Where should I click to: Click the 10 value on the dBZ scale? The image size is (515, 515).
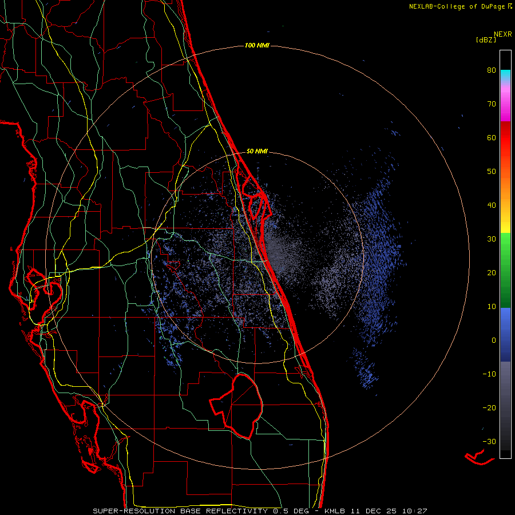click(492, 307)
